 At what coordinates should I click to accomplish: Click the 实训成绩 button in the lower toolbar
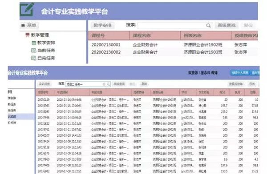44,84
